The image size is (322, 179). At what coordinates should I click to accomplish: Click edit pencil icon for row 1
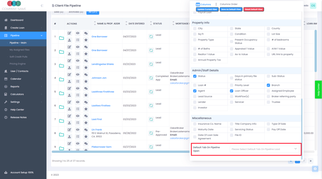(69, 33)
